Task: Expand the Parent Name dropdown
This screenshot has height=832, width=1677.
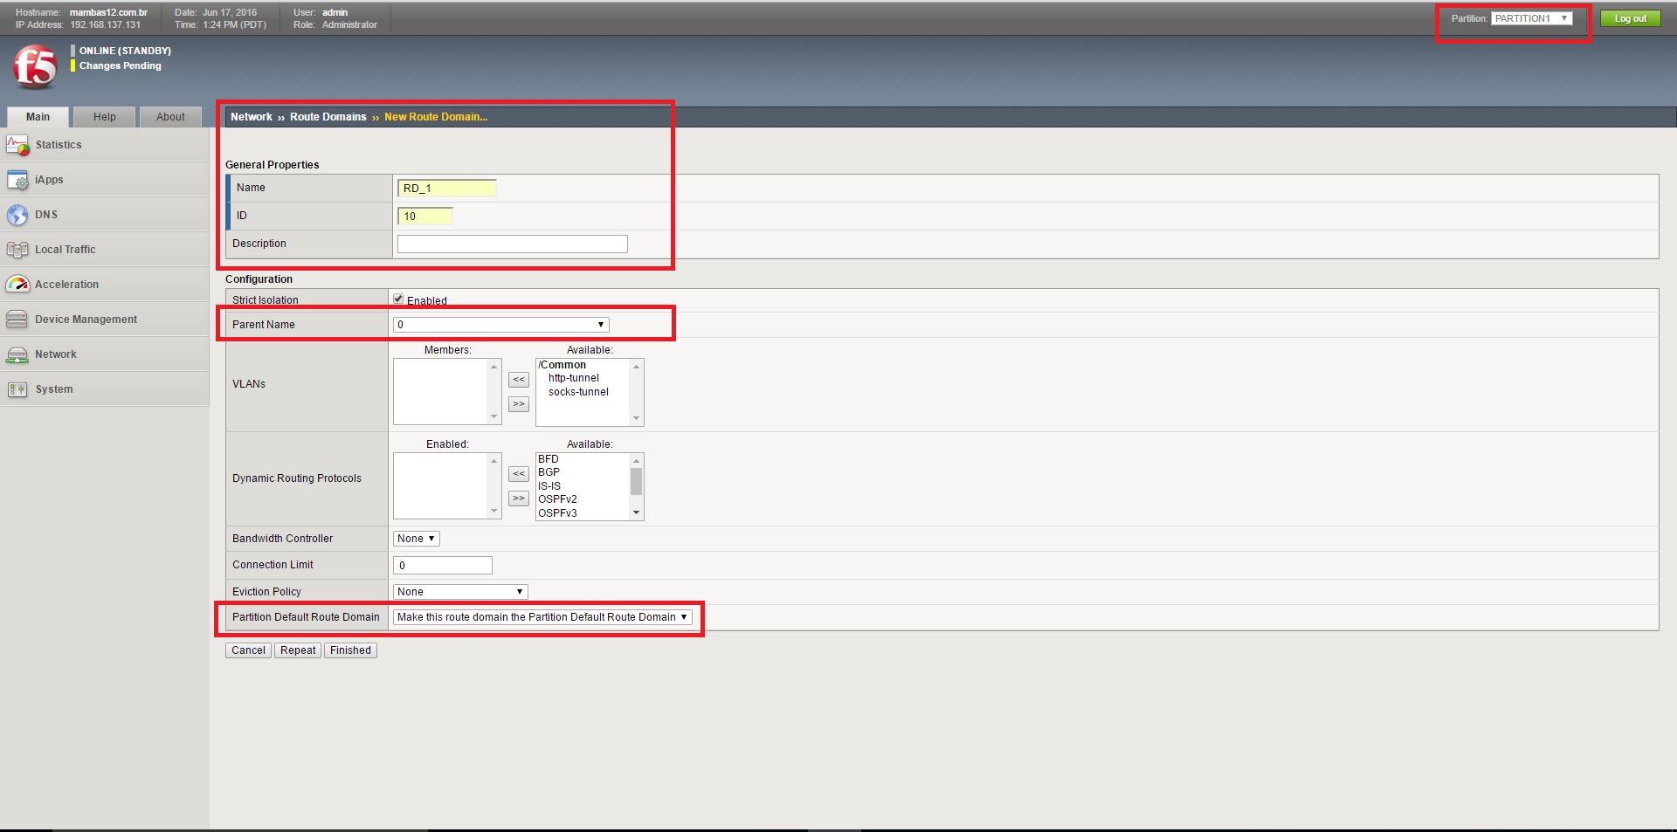Action: [500, 325]
